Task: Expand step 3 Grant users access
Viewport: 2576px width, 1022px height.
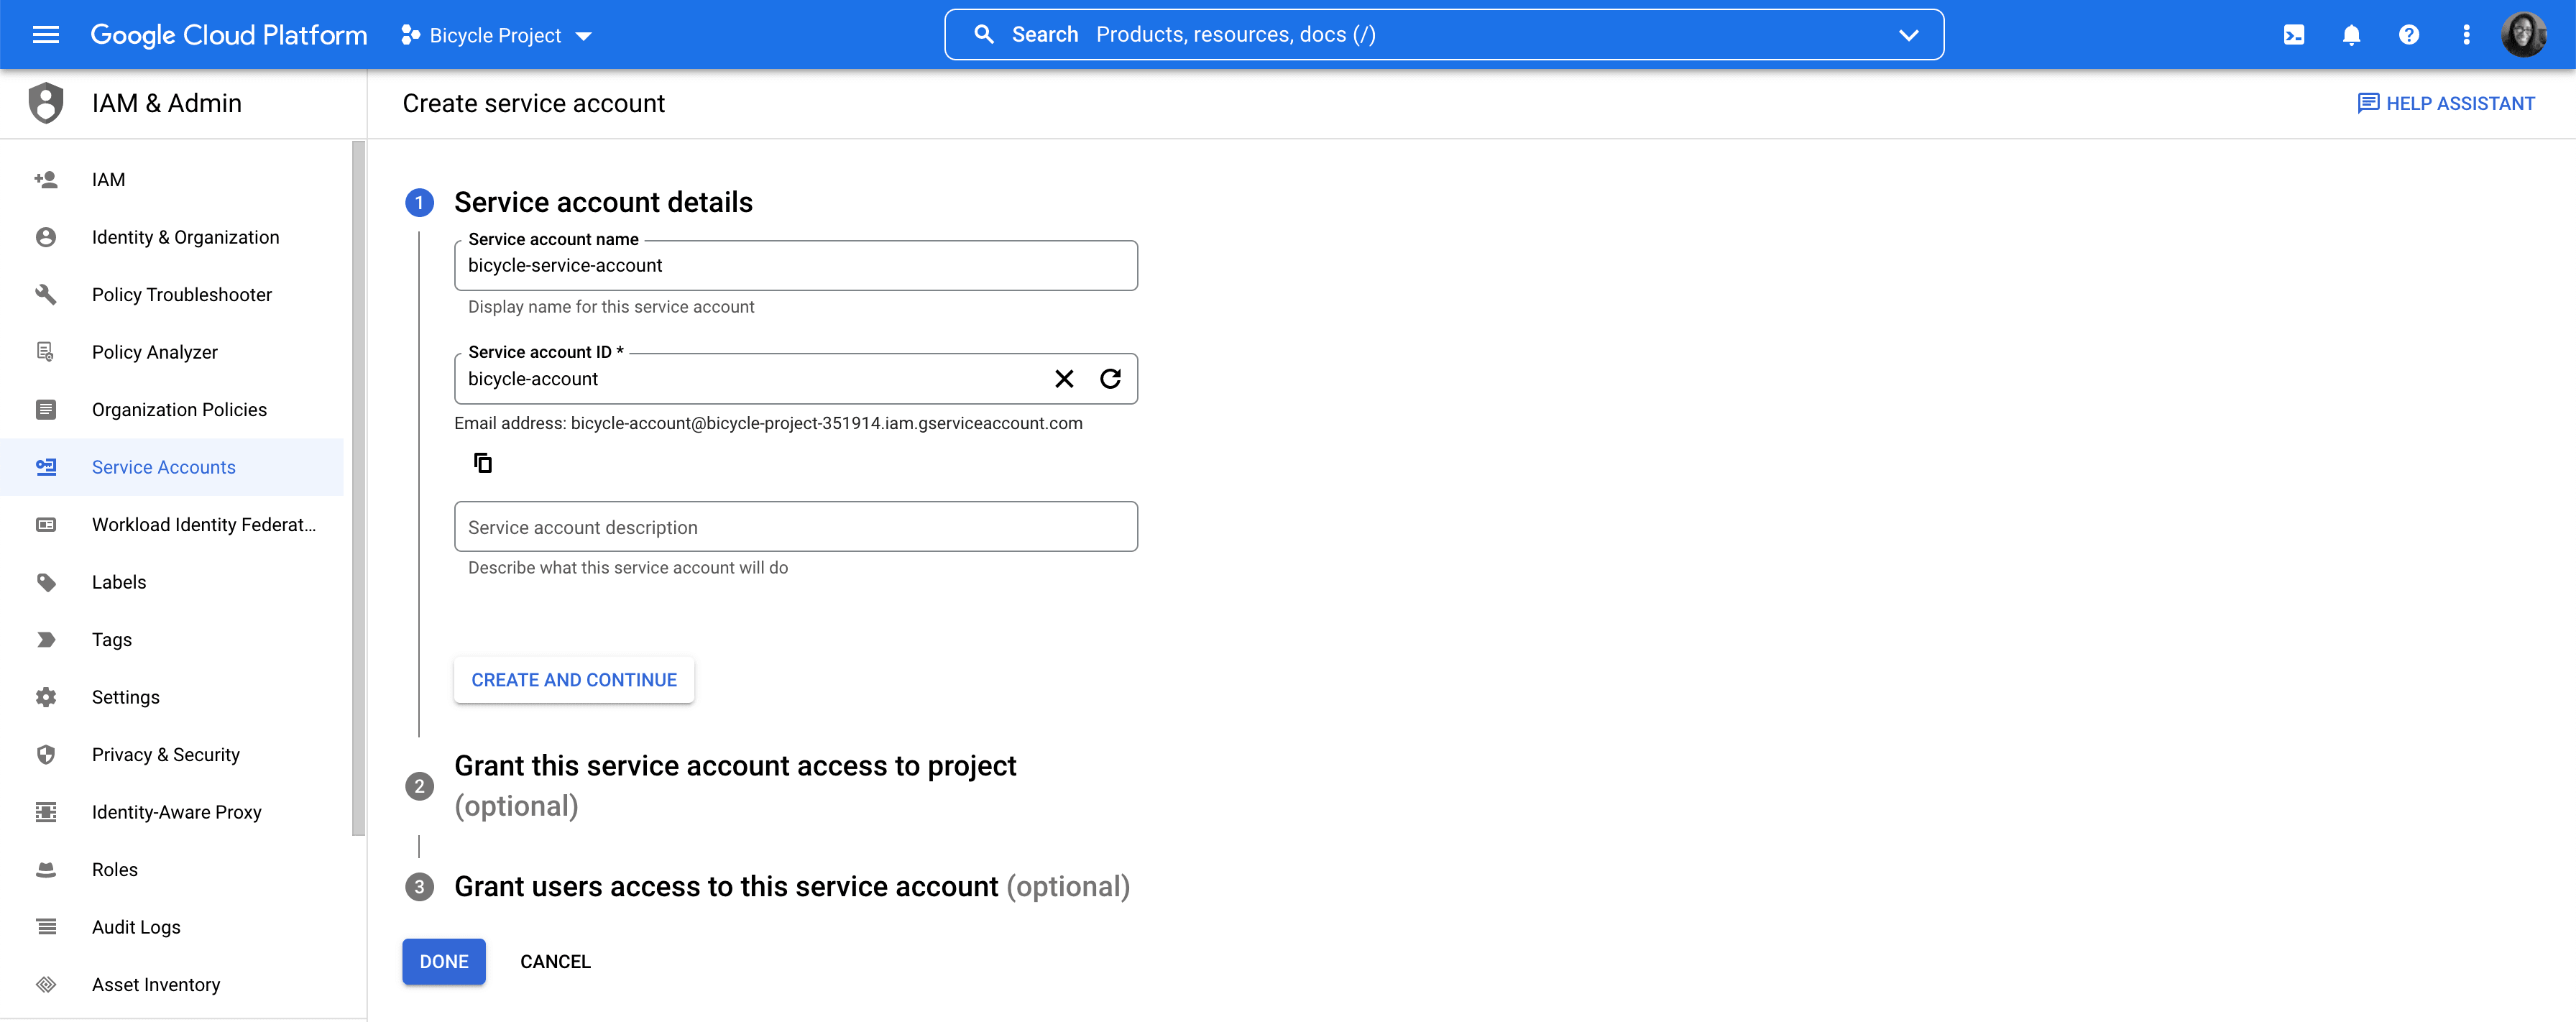Action: (x=791, y=886)
